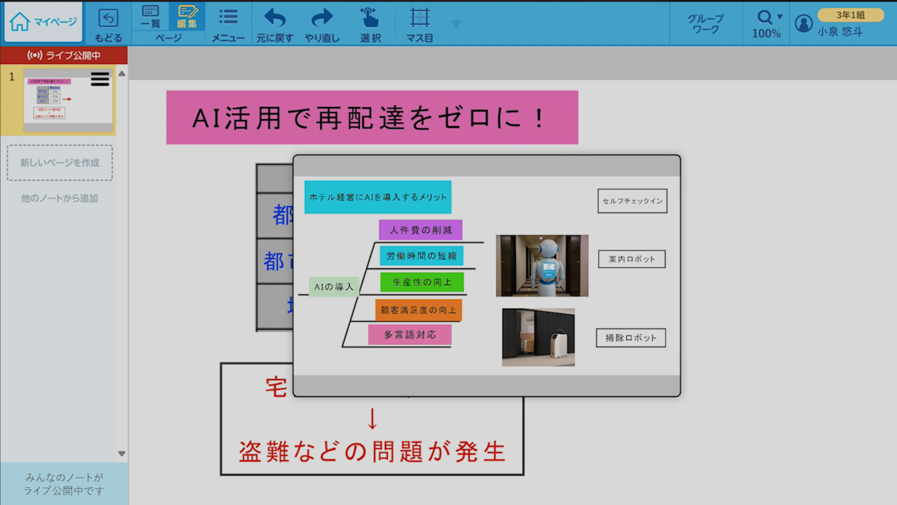Click the 元に戻す undo arrow
Screen dimensions: 897x505
(x=275, y=19)
